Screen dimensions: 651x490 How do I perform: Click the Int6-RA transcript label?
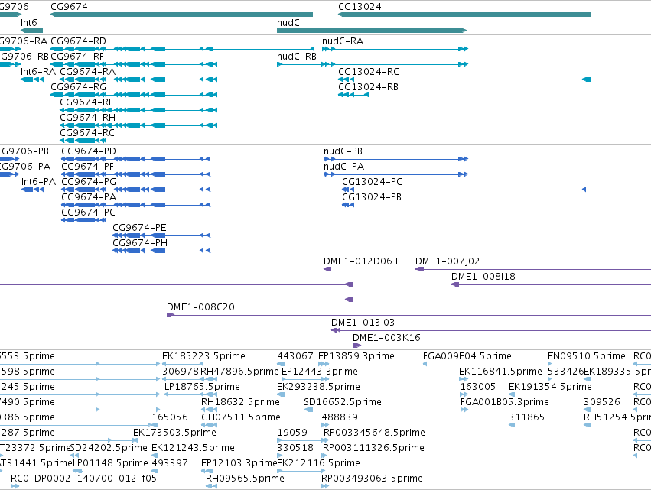coord(38,72)
